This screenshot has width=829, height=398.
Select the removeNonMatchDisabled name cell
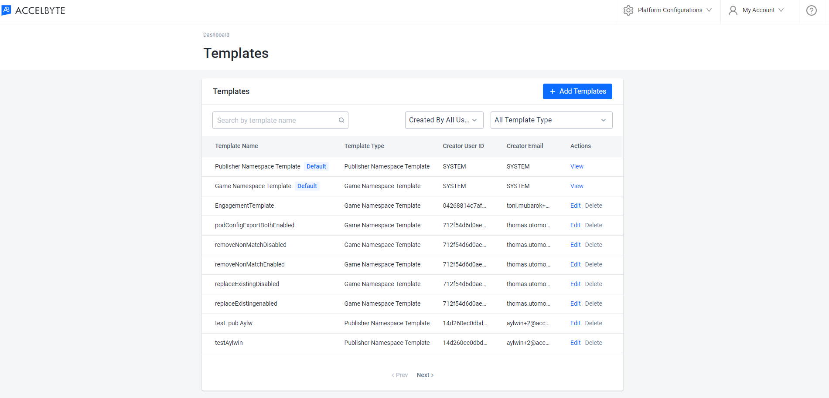251,245
